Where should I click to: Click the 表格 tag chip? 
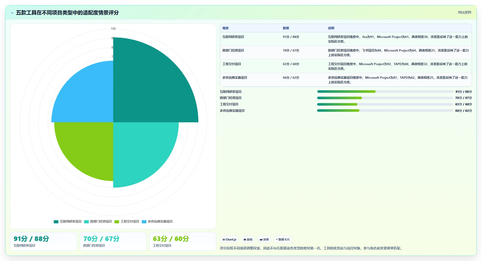[248, 239]
